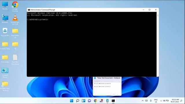Select Command Prompt taskbar icon
Viewport: 185px width, 104px height.
pyautogui.click(x=113, y=101)
